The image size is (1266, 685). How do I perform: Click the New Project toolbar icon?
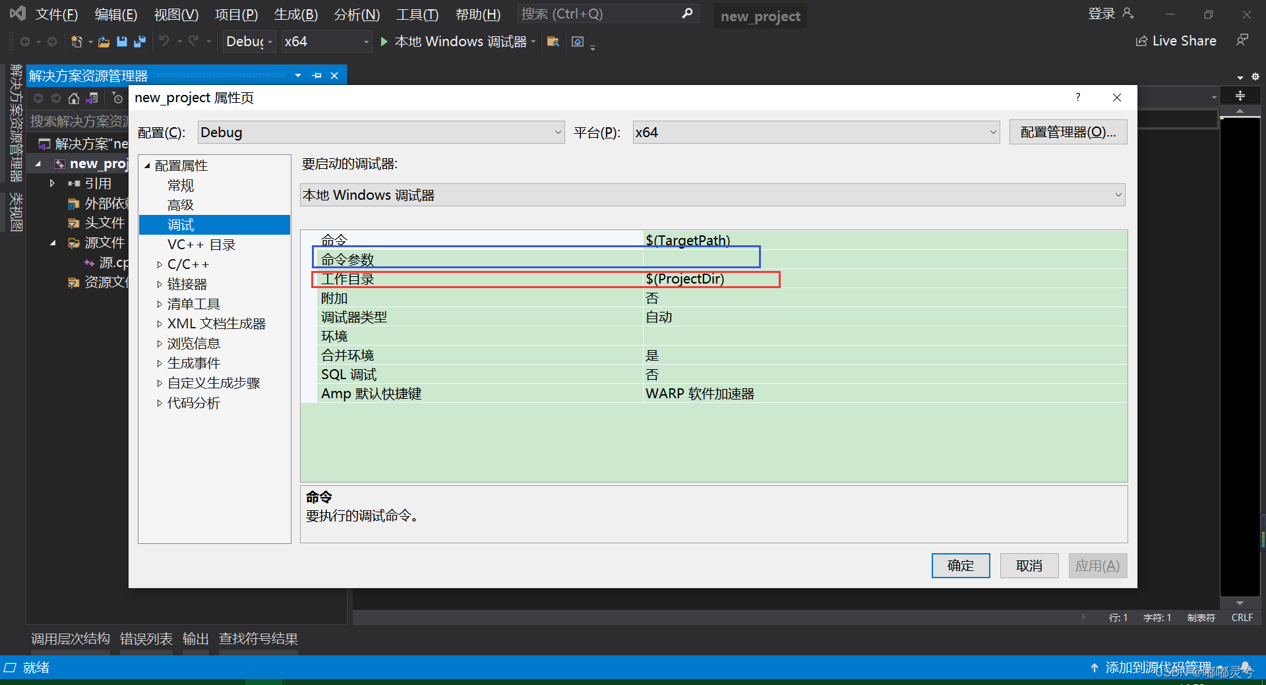click(x=76, y=42)
